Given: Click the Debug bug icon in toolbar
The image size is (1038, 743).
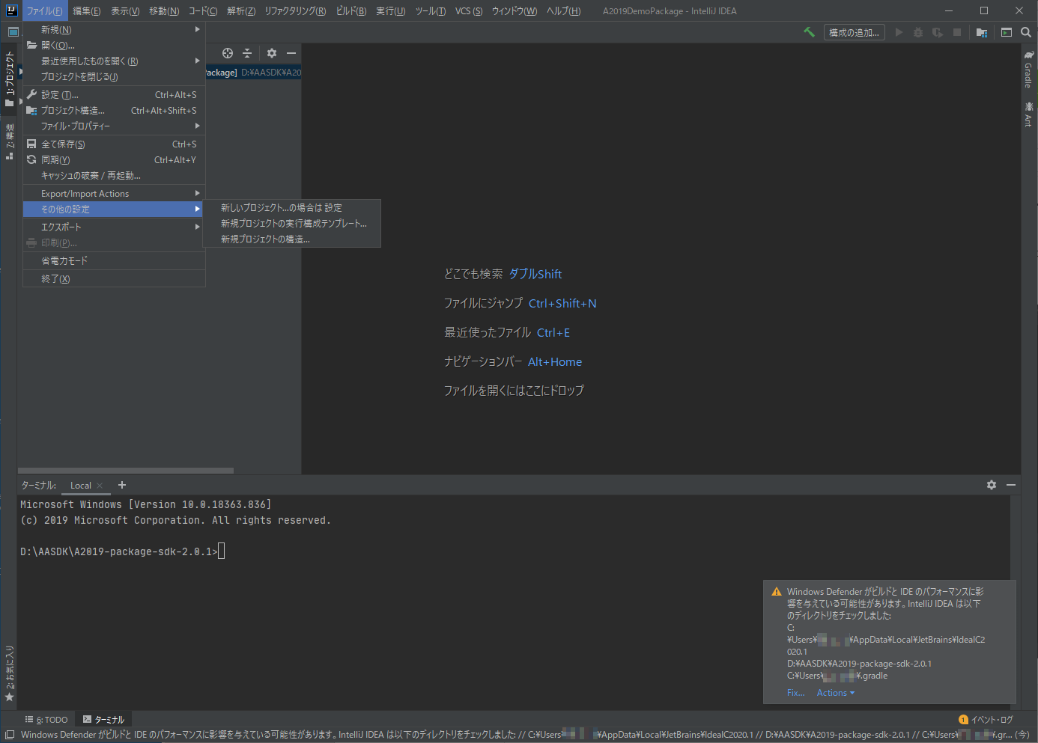Looking at the screenshot, I should [918, 32].
